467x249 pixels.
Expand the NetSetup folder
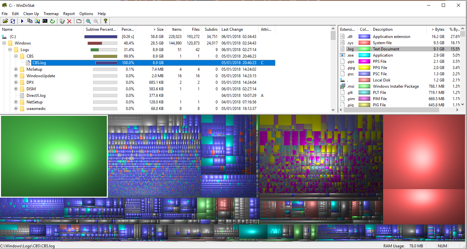[16, 102]
